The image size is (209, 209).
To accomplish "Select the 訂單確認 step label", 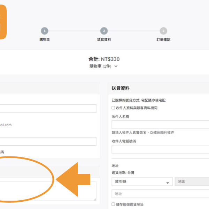I will tap(163, 39).
